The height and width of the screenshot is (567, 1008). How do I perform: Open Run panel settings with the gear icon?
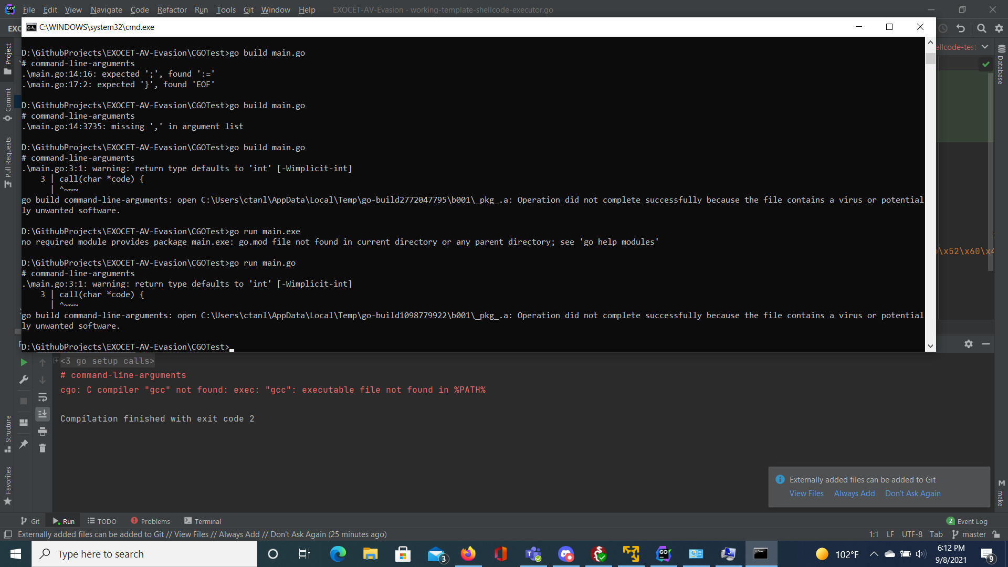coord(969,344)
